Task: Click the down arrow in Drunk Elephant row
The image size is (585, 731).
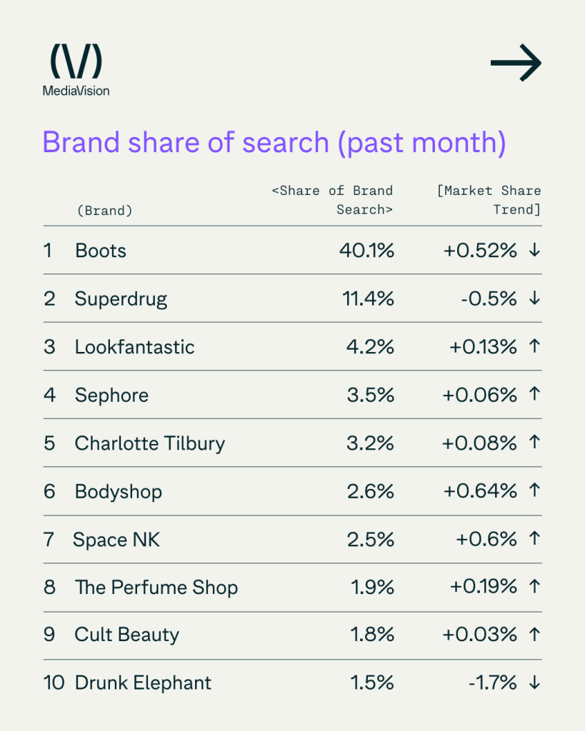Action: (534, 683)
